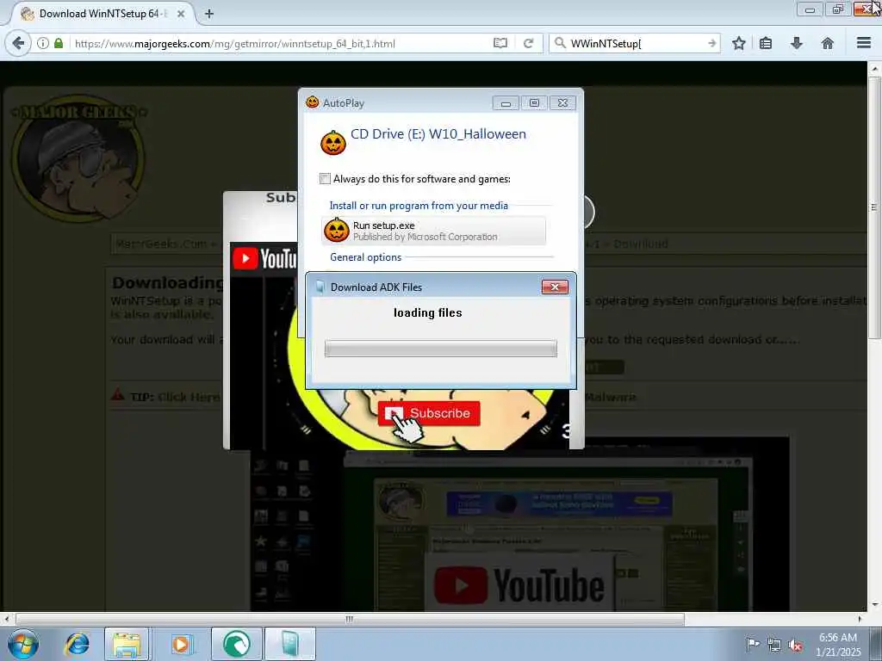Click the large YouTube video thumbnail
Viewport: 882px width, 661px height.
(519, 524)
